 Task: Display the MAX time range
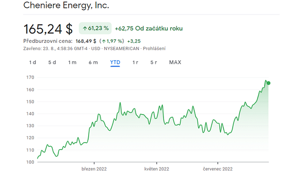[x=175, y=62]
